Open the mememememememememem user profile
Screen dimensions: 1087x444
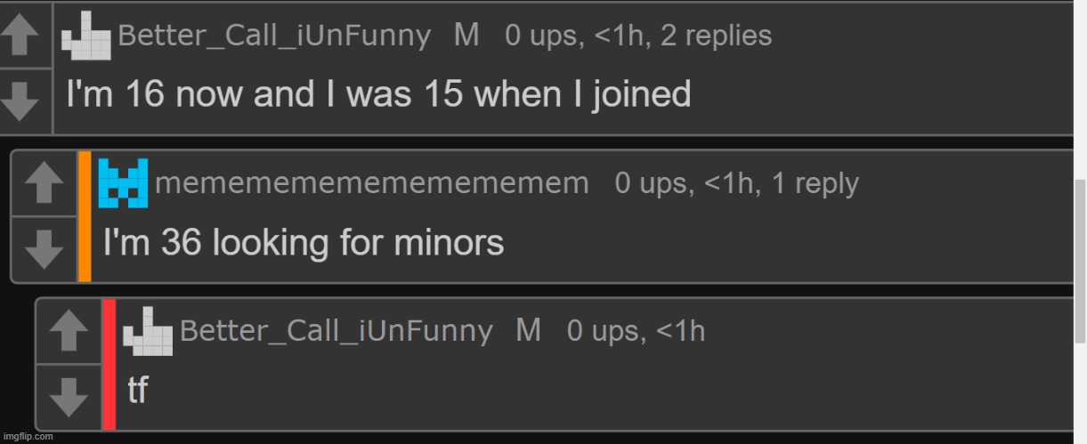[x=371, y=183]
